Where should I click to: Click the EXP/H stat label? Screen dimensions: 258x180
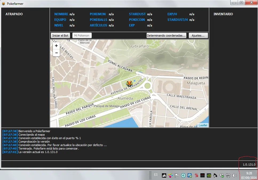click(172, 14)
